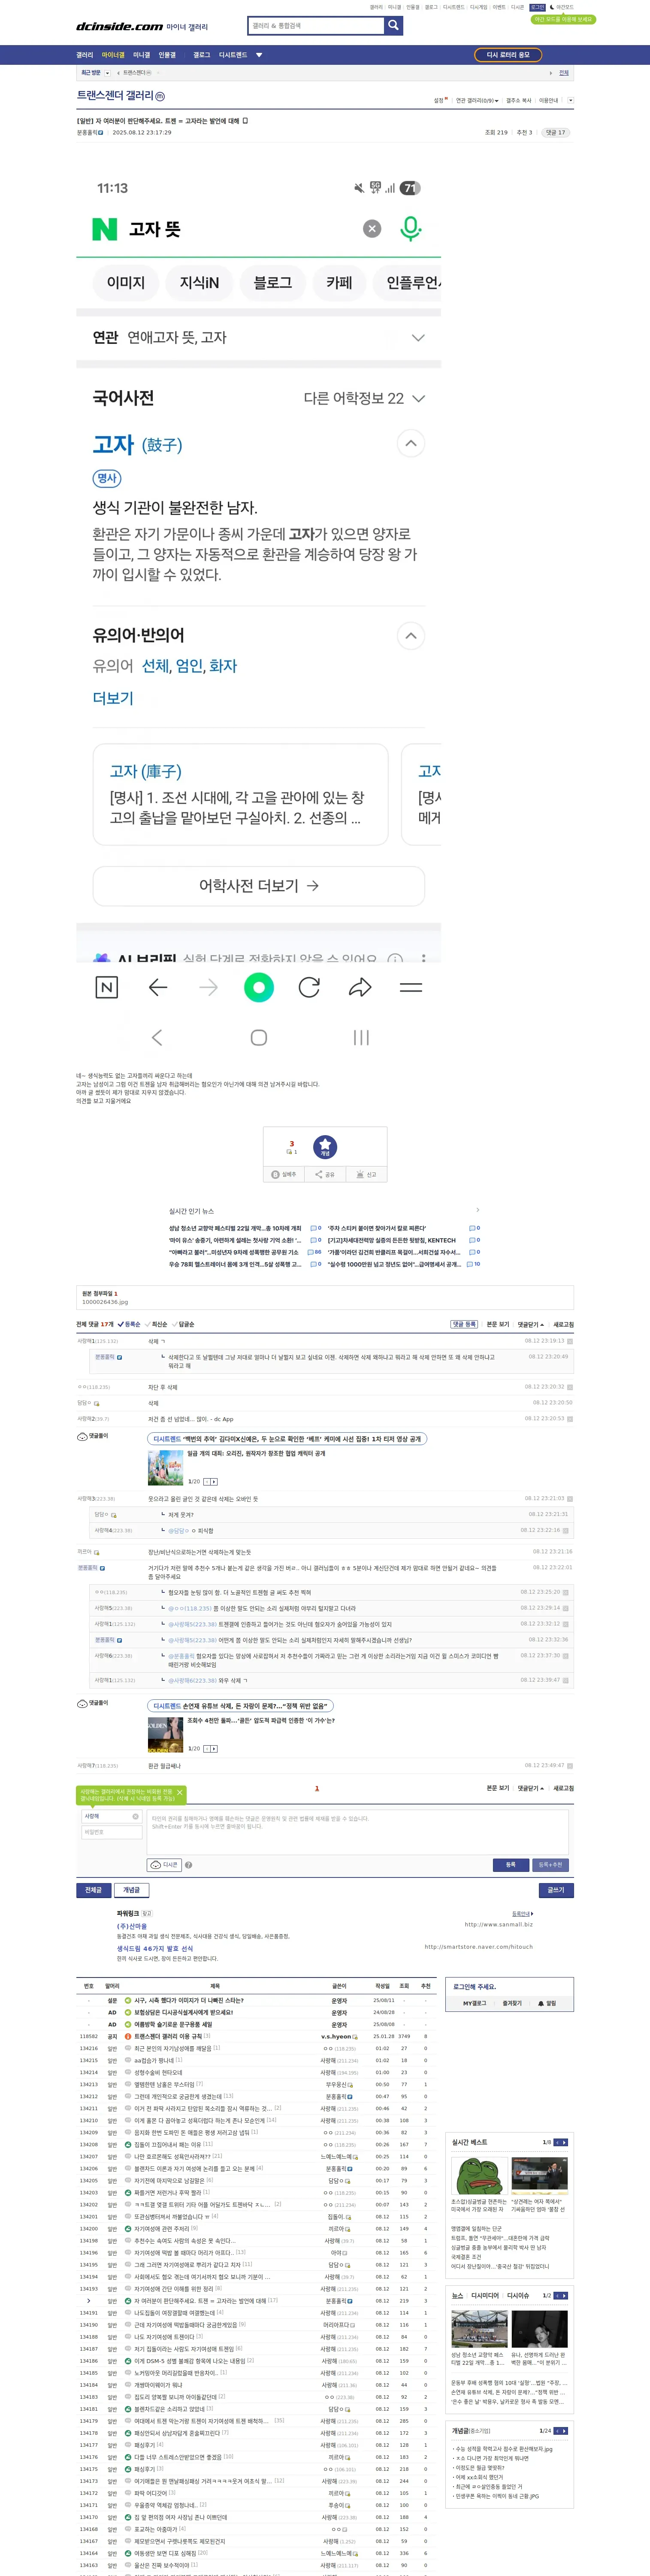650x2576 pixels.
Task: Switch to 전체글 list tab
Action: click(x=93, y=1890)
